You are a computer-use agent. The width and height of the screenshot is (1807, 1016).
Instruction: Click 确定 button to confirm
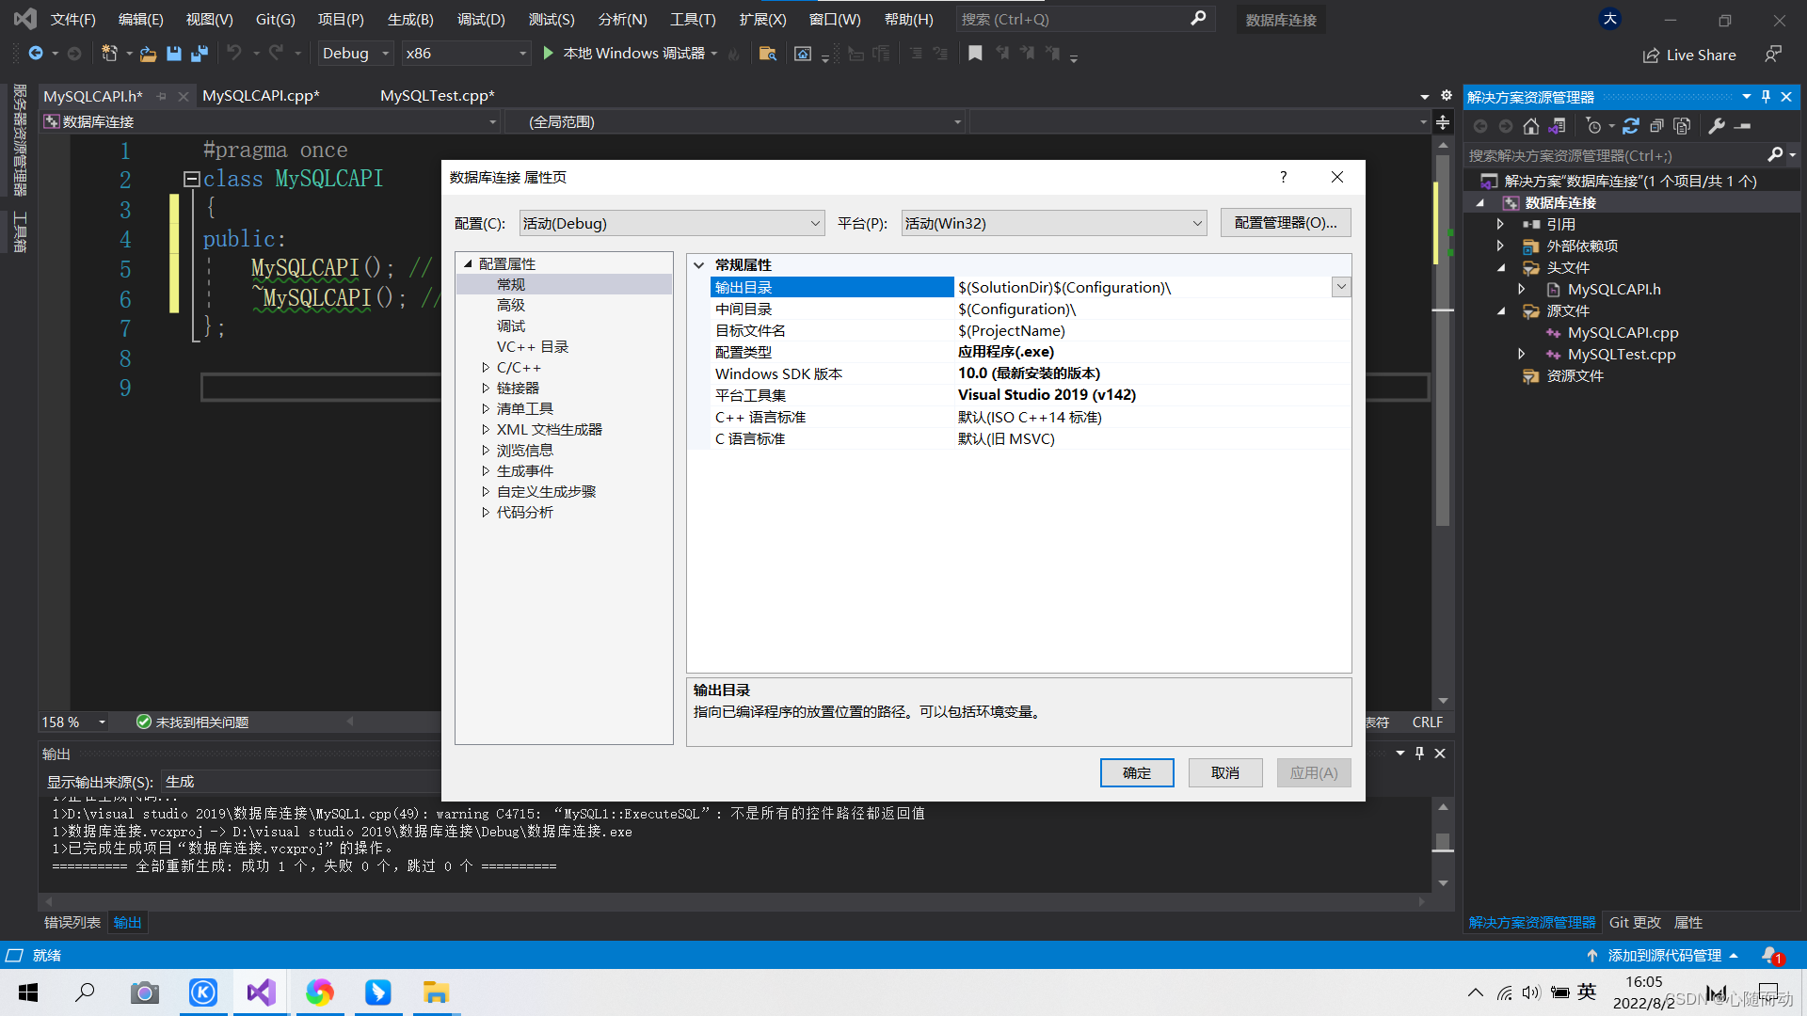1136,771
